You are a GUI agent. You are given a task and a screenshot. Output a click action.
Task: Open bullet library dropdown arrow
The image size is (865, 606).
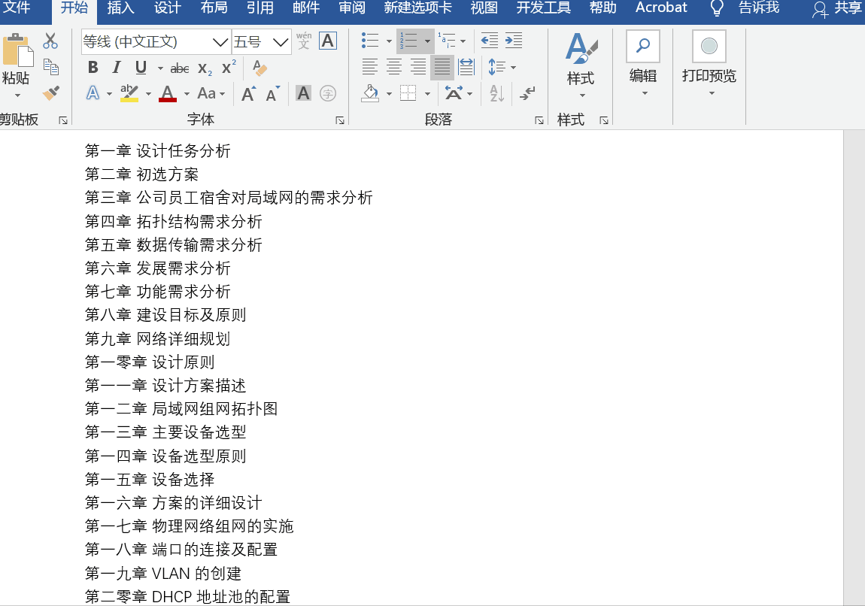point(389,41)
